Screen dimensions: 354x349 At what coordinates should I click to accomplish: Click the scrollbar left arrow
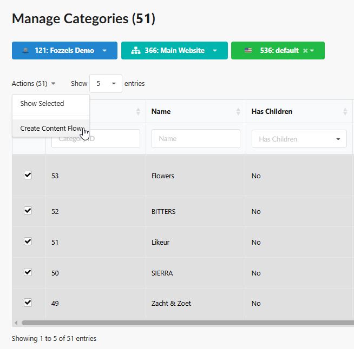[x=16, y=323]
